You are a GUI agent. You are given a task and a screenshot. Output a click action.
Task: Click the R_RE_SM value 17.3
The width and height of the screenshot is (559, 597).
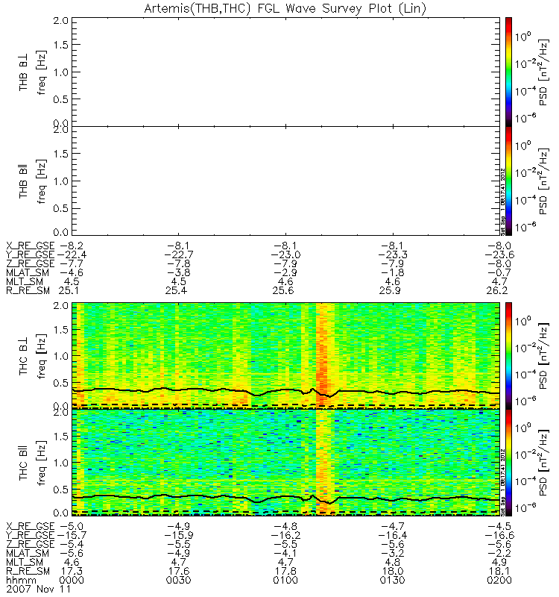71,571
